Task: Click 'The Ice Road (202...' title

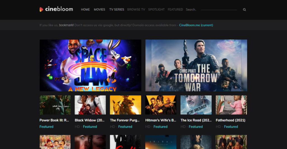Action: click(196, 120)
